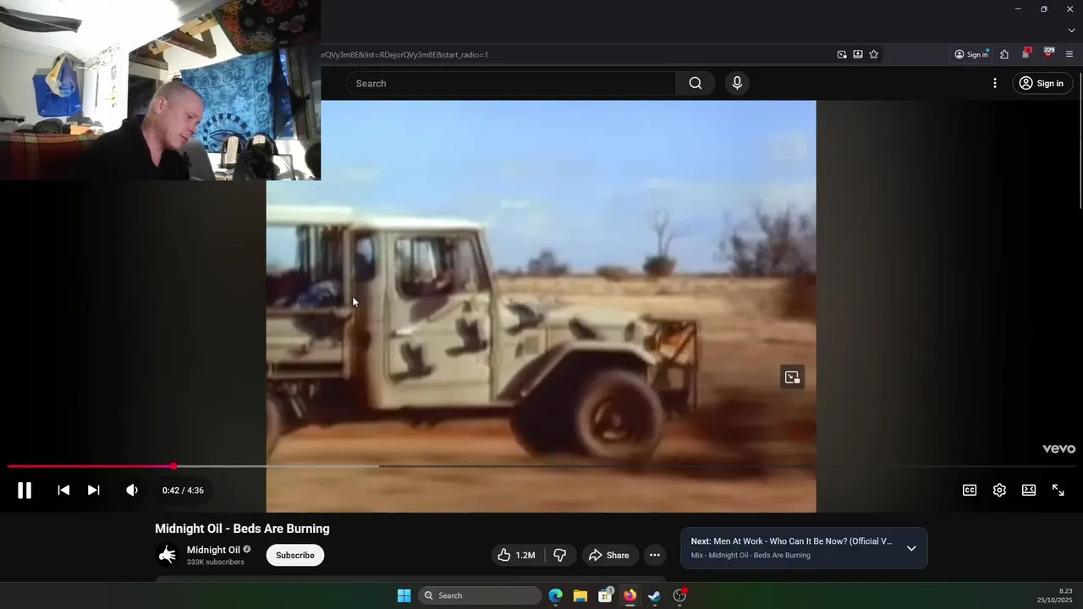The height and width of the screenshot is (609, 1083).
Task: Click Firefox toolbar Sign in account button
Action: 971,55
